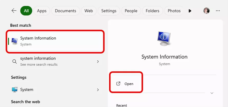
Task: Click large System Information icon in preview
Action: [164, 38]
